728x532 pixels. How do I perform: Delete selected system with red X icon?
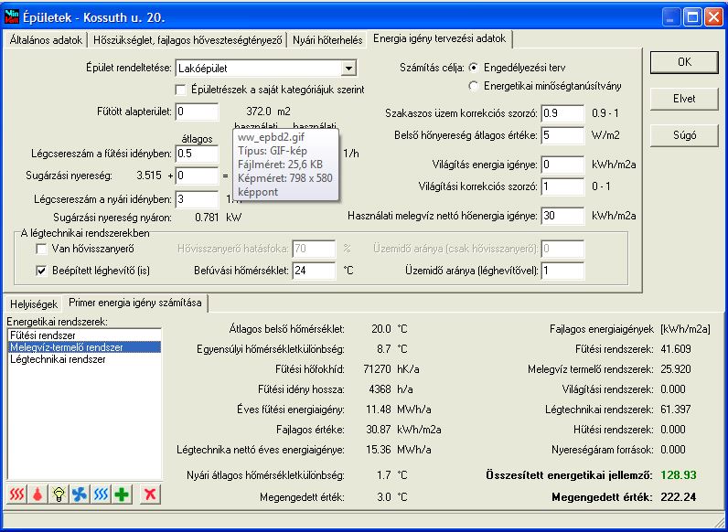pyautogui.click(x=150, y=495)
